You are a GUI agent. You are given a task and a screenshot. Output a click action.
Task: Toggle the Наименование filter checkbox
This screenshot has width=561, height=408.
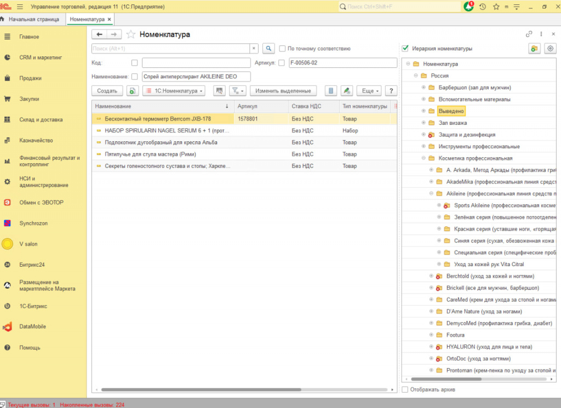click(135, 77)
